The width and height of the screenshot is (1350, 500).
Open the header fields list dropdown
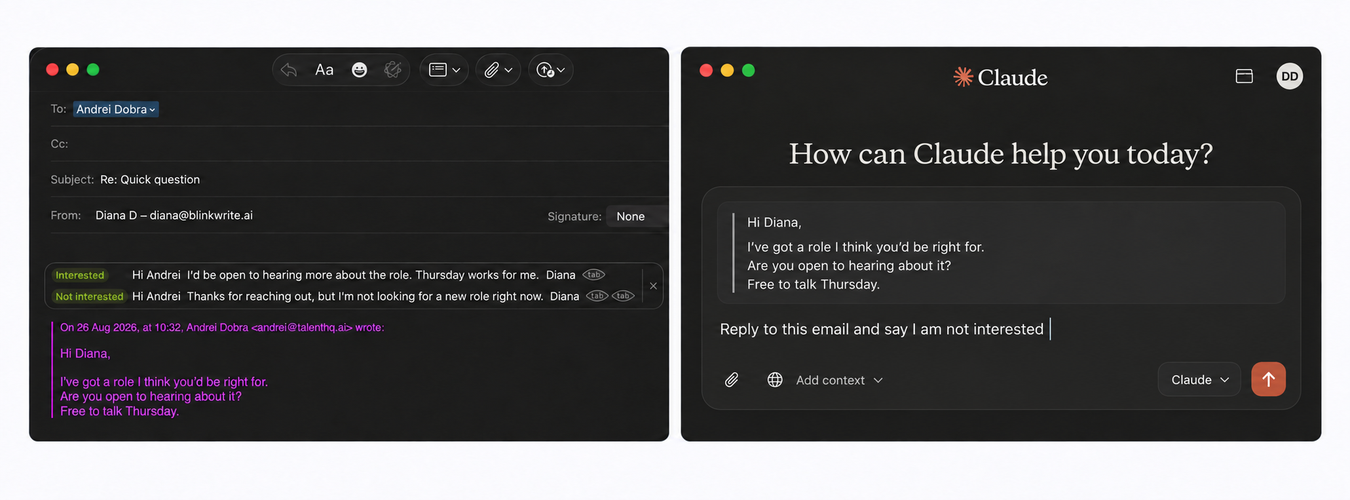(x=444, y=69)
